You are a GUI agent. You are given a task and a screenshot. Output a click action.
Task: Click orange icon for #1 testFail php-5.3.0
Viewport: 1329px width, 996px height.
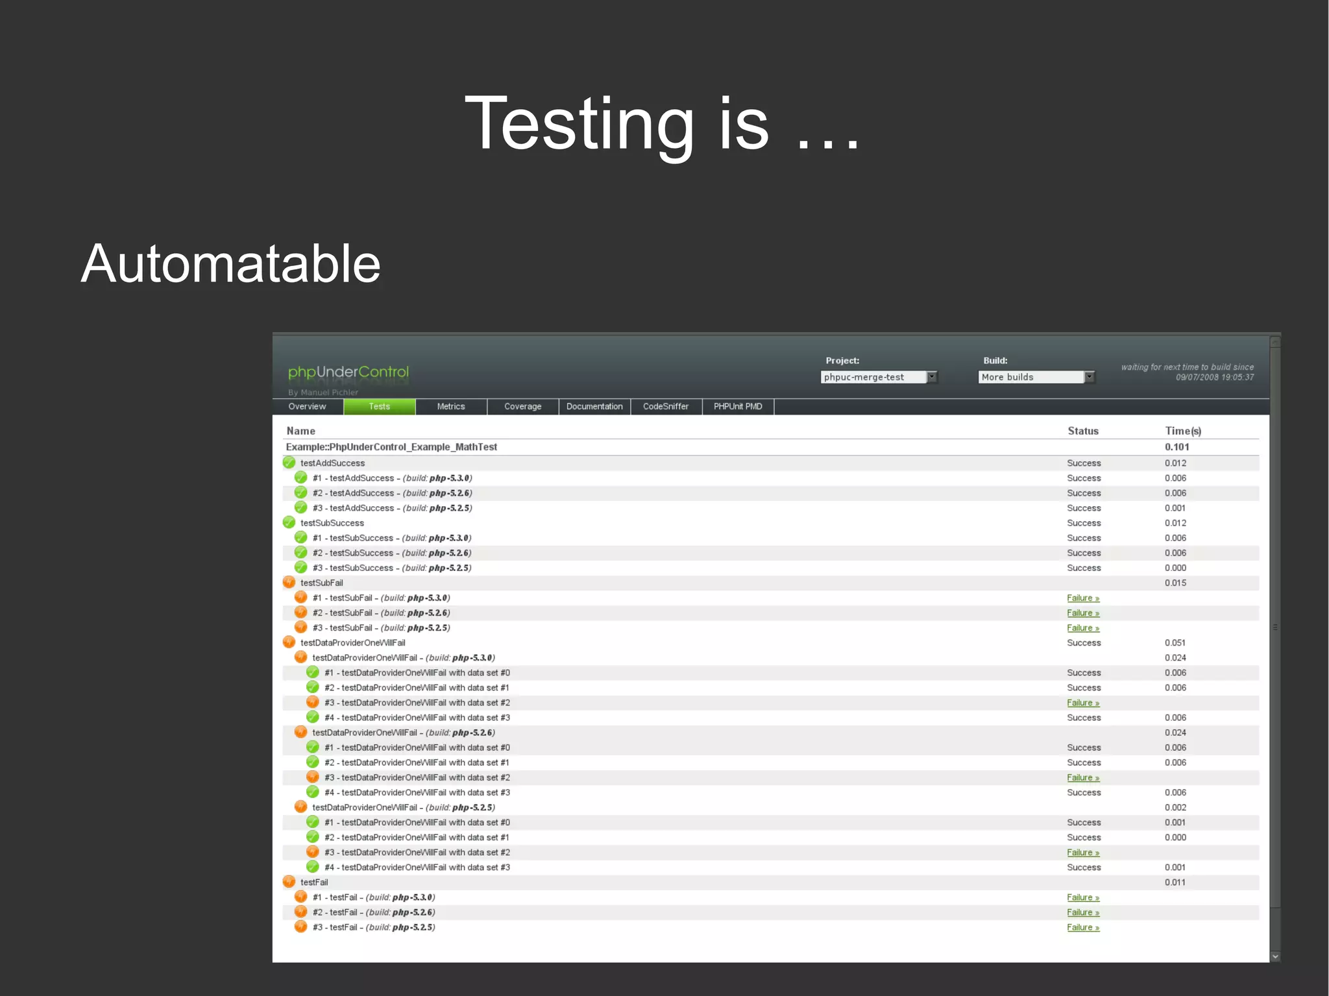point(301,897)
